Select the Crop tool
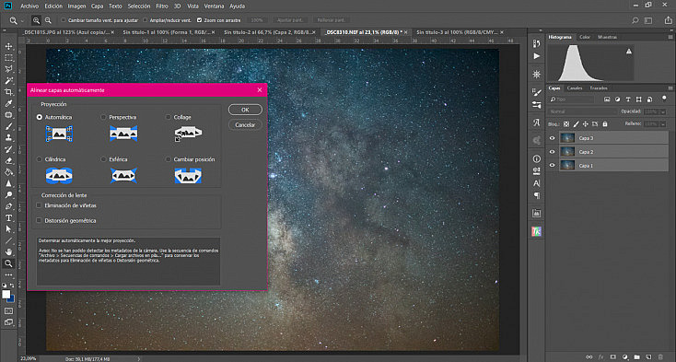Image resolution: width=676 pixels, height=362 pixels. coord(8,92)
